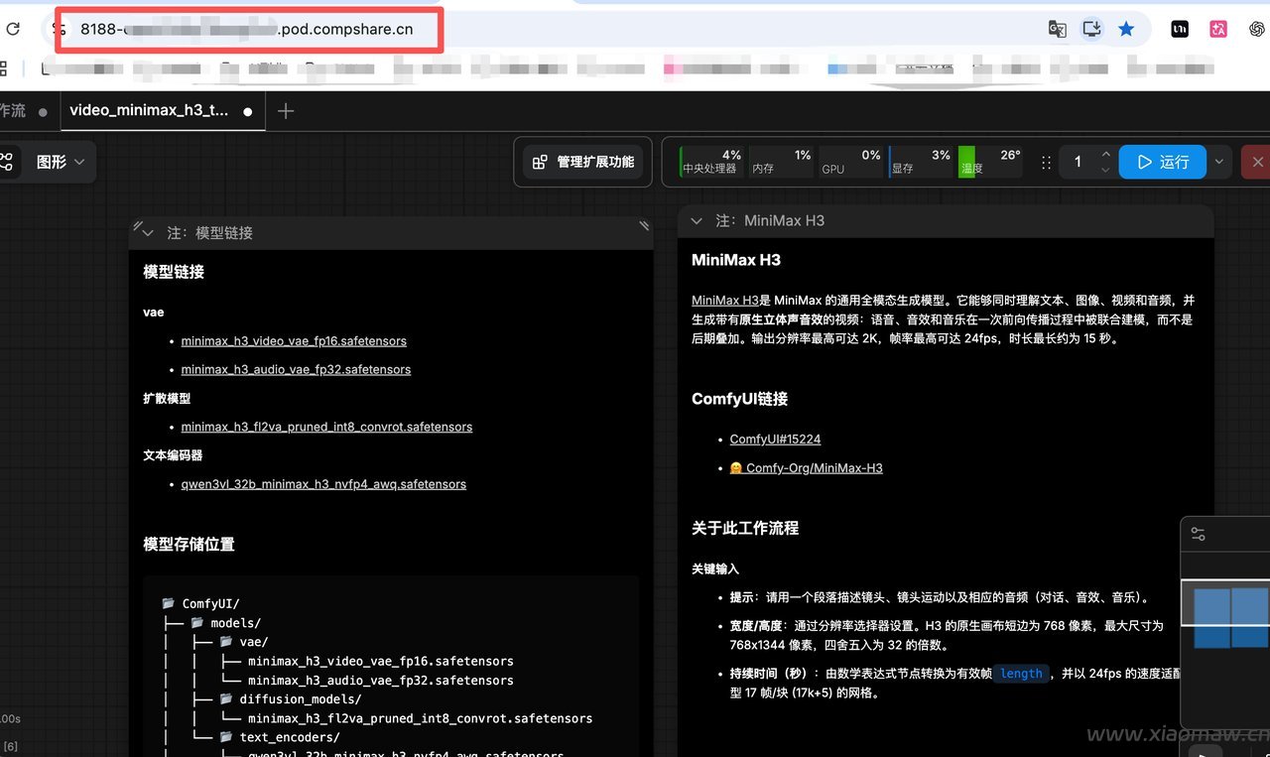Click the 温度 26° monitor

tap(990, 162)
